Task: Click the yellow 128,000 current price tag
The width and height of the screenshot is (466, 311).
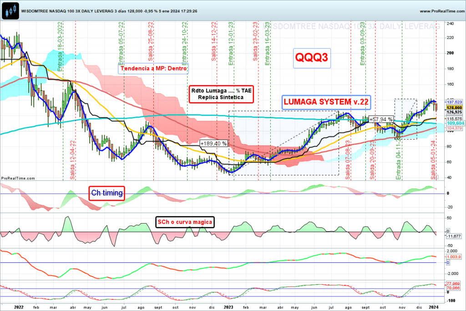Action: click(455, 107)
